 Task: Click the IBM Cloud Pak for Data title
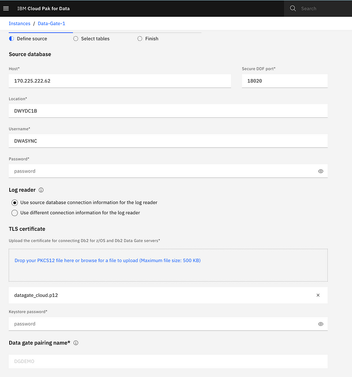(44, 8)
